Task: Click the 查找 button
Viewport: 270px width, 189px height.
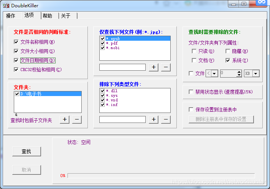Action: coord(26,152)
